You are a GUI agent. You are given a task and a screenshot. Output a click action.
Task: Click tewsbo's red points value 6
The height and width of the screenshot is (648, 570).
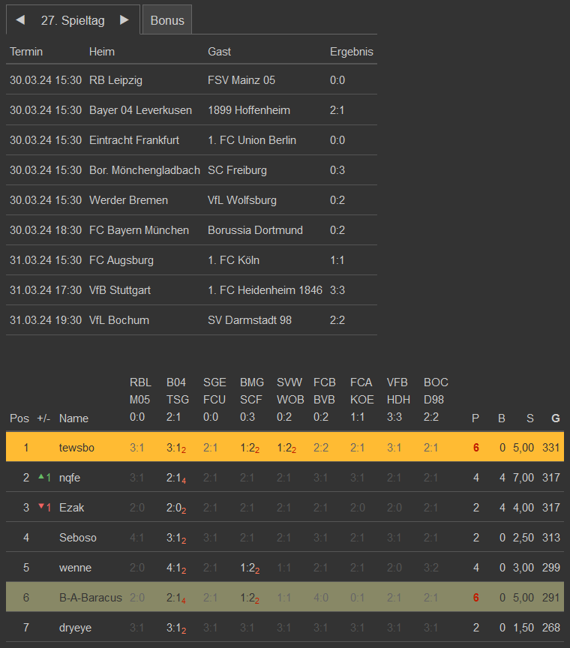point(475,448)
